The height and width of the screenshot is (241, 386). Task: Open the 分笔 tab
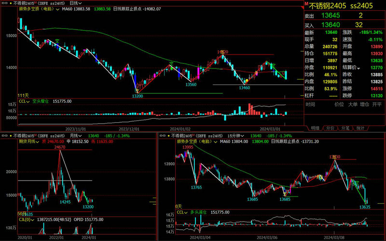(345, 128)
